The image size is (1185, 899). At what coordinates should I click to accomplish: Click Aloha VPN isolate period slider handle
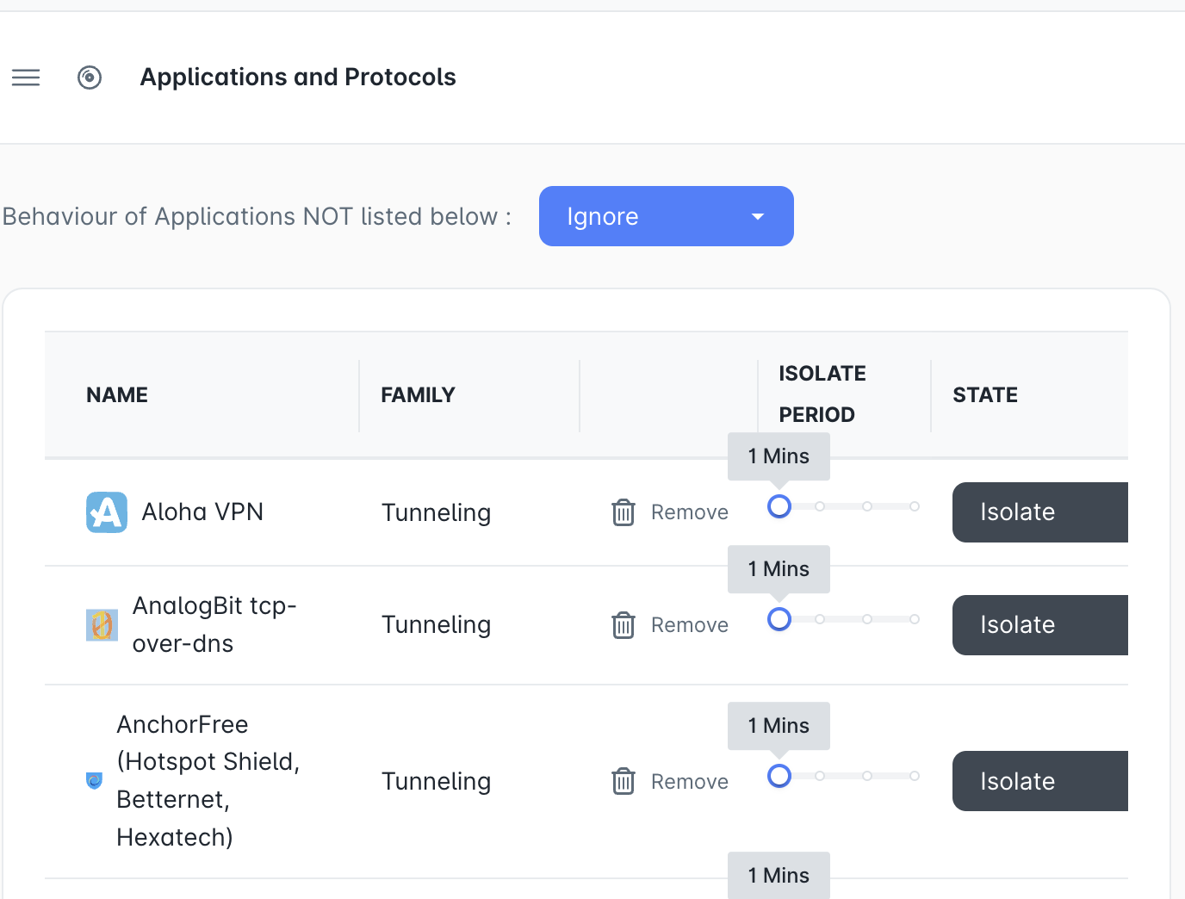779,506
